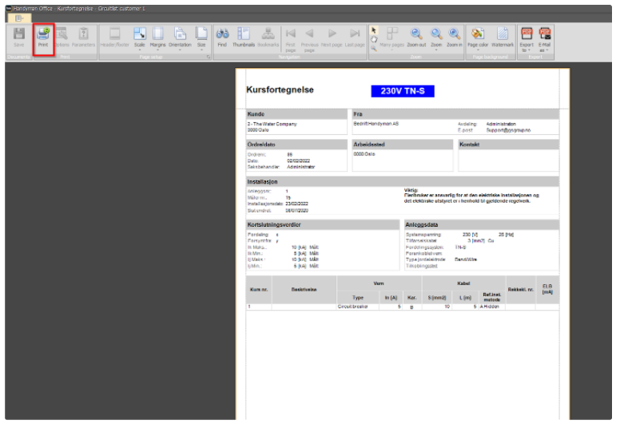This screenshot has width=624, height=428.
Task: Open the Scale dropdown
Action: pyautogui.click(x=139, y=39)
